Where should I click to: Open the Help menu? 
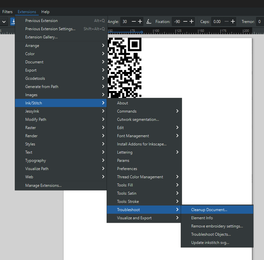point(45,12)
